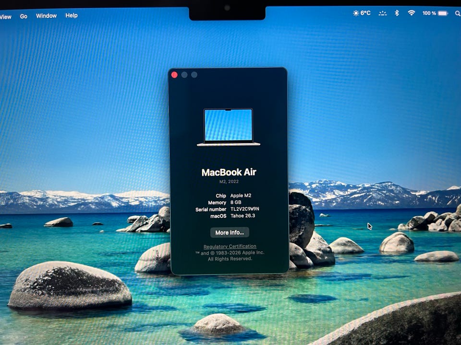Open the keyboard brightness menu bar icon
Image resolution: width=461 pixels, height=345 pixels.
click(382, 13)
